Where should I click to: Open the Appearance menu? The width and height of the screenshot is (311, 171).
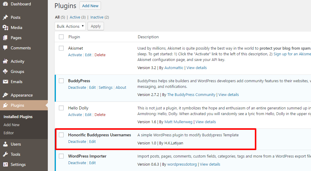[x=22, y=95]
